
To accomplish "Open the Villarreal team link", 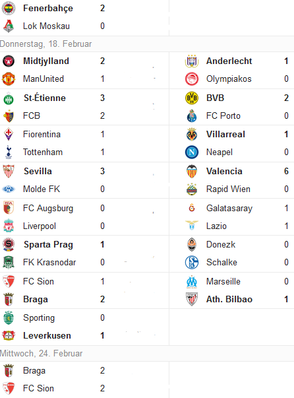I will tap(225, 134).
